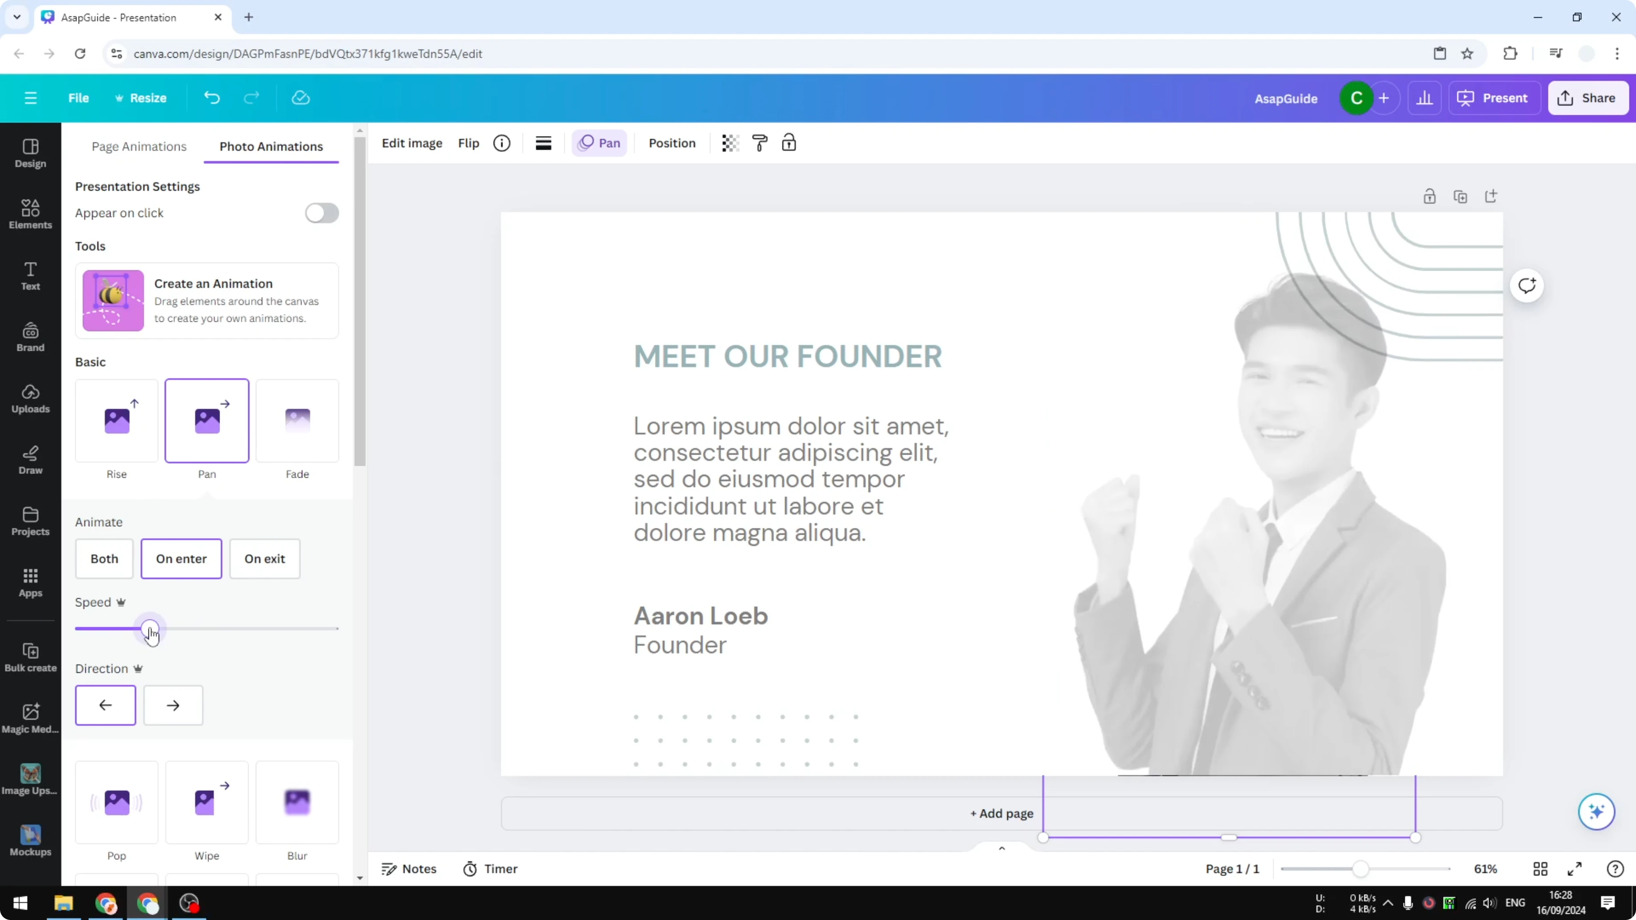The height and width of the screenshot is (920, 1636).
Task: Open Magic Media app in sidebar
Action: [31, 719]
